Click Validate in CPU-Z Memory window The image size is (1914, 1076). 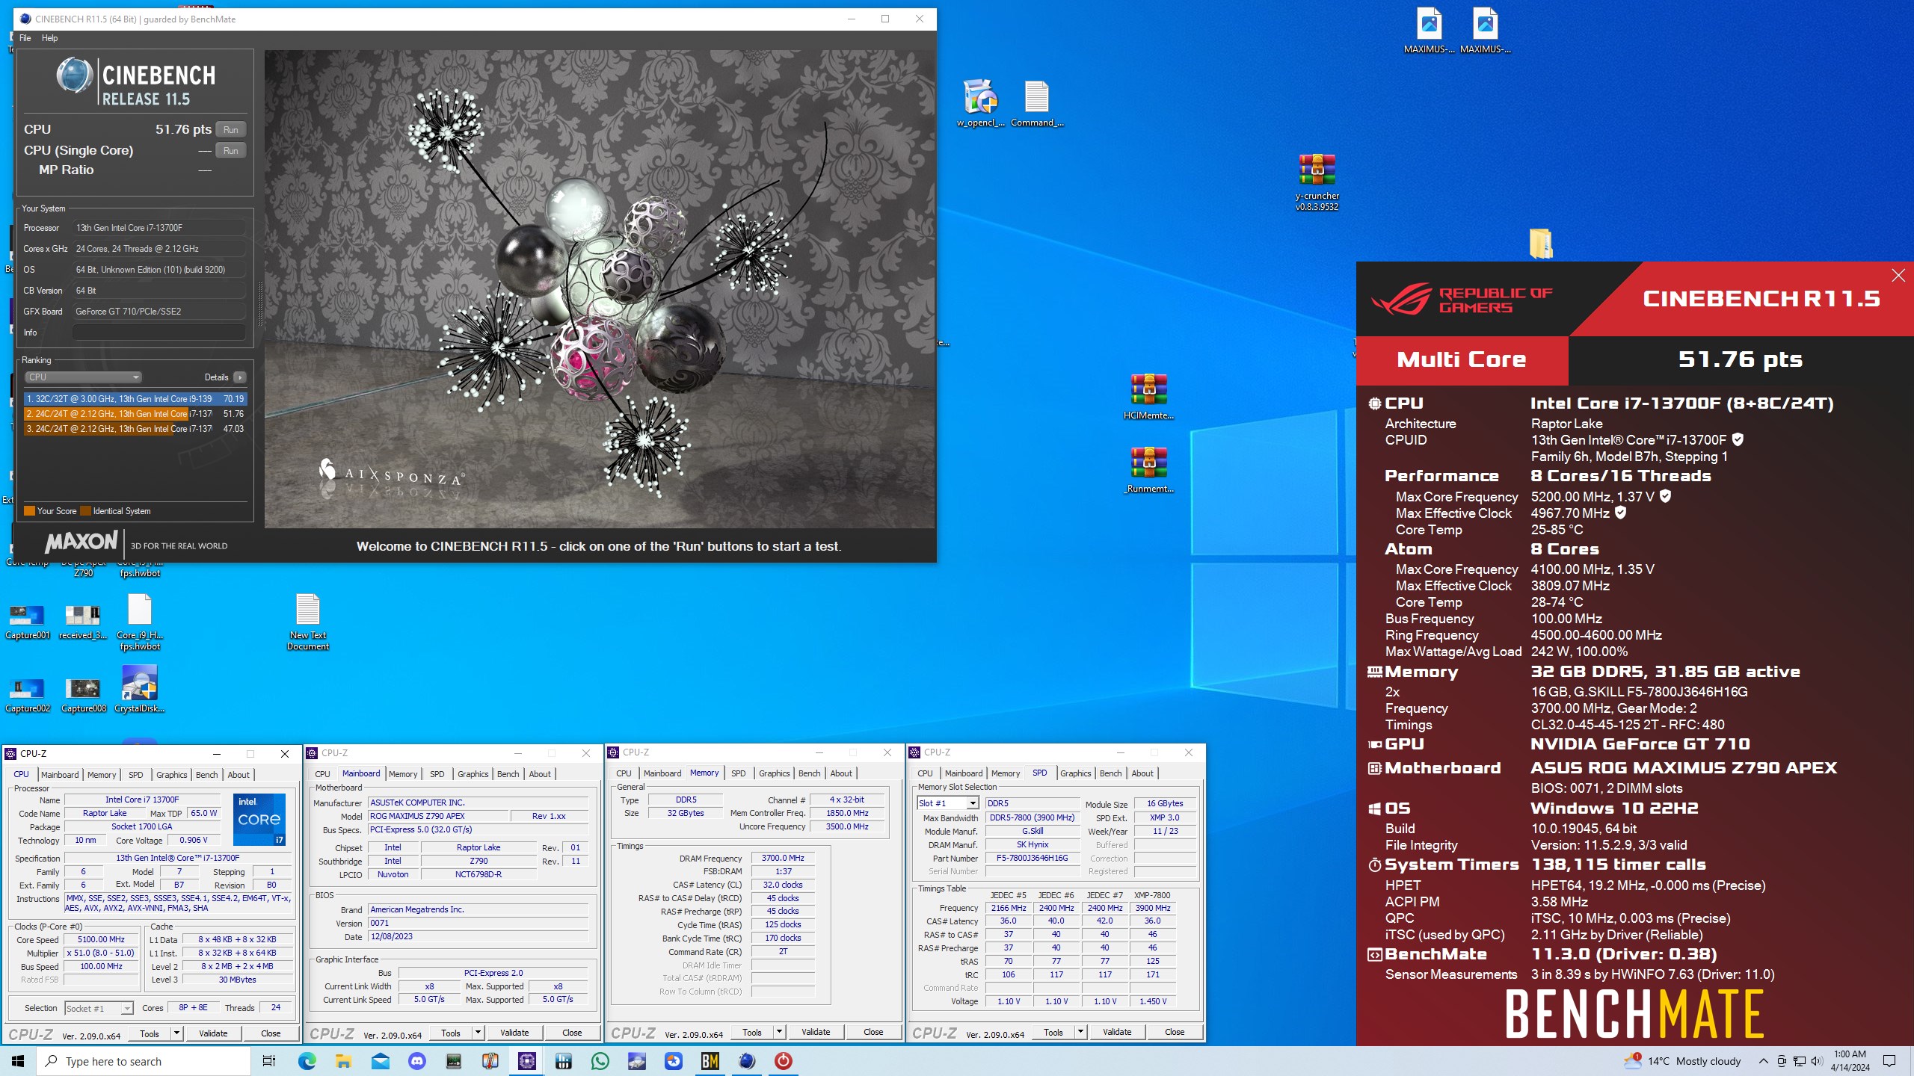(x=816, y=1032)
